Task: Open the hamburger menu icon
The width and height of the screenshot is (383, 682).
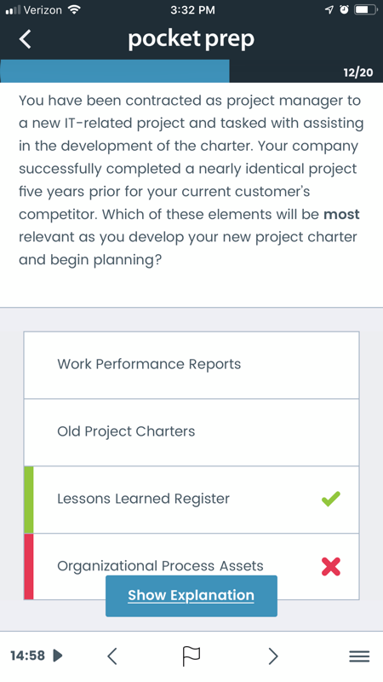Action: point(359,656)
